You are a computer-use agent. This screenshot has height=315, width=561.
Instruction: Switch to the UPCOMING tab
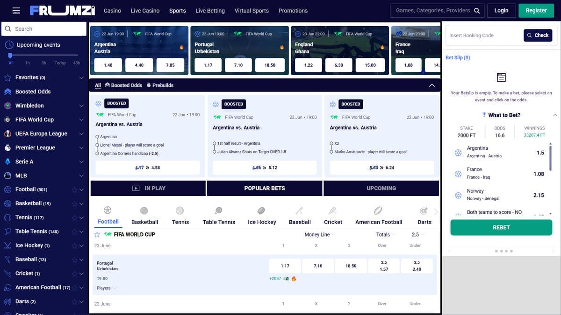tap(381, 188)
